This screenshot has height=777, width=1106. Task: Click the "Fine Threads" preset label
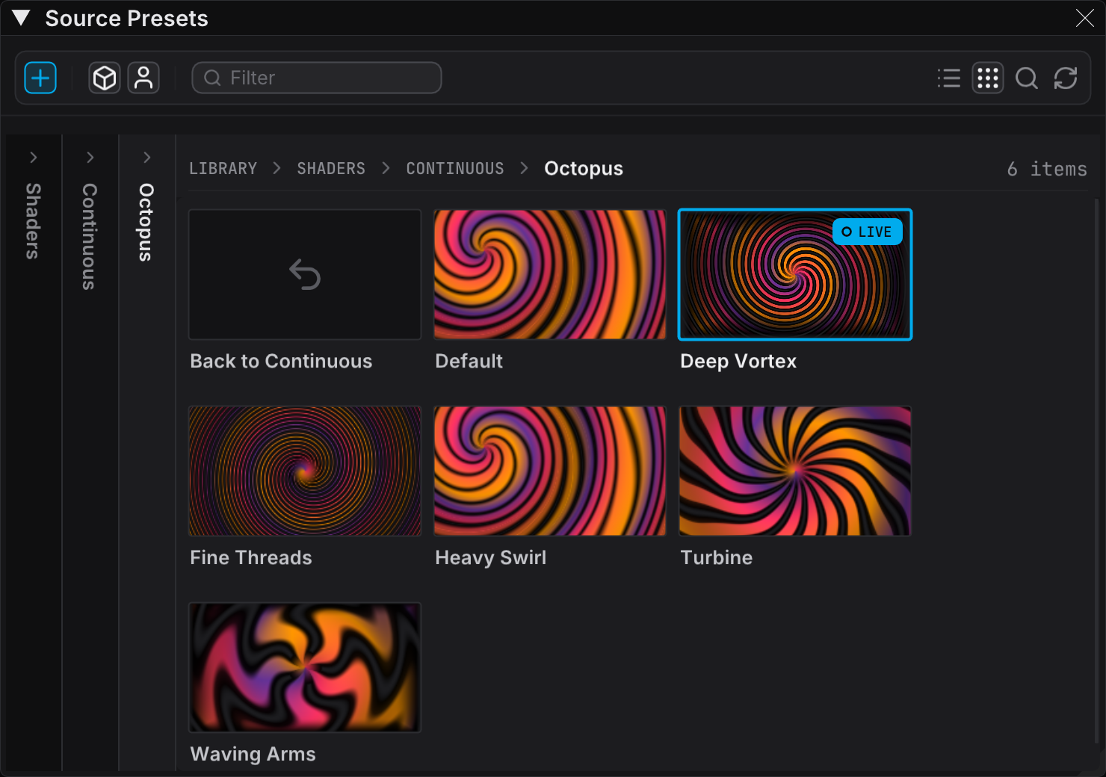tap(251, 557)
